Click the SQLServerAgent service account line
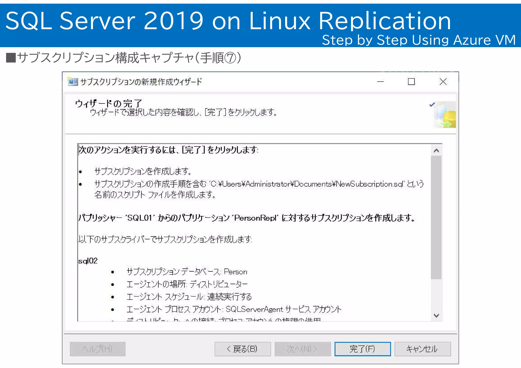521x368 pixels. coord(234,309)
